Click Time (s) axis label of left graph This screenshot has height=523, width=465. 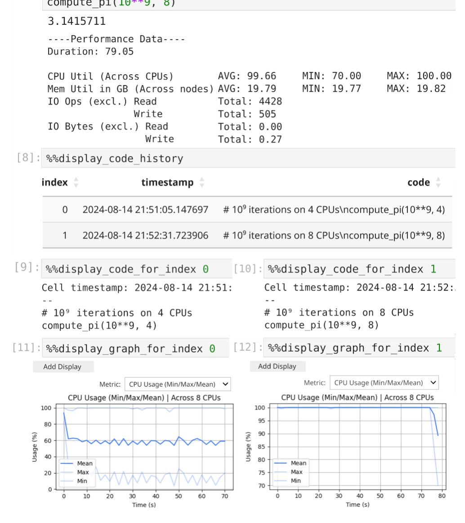[144, 505]
